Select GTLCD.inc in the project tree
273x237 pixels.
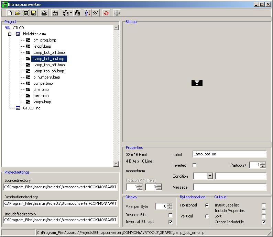point(32,108)
